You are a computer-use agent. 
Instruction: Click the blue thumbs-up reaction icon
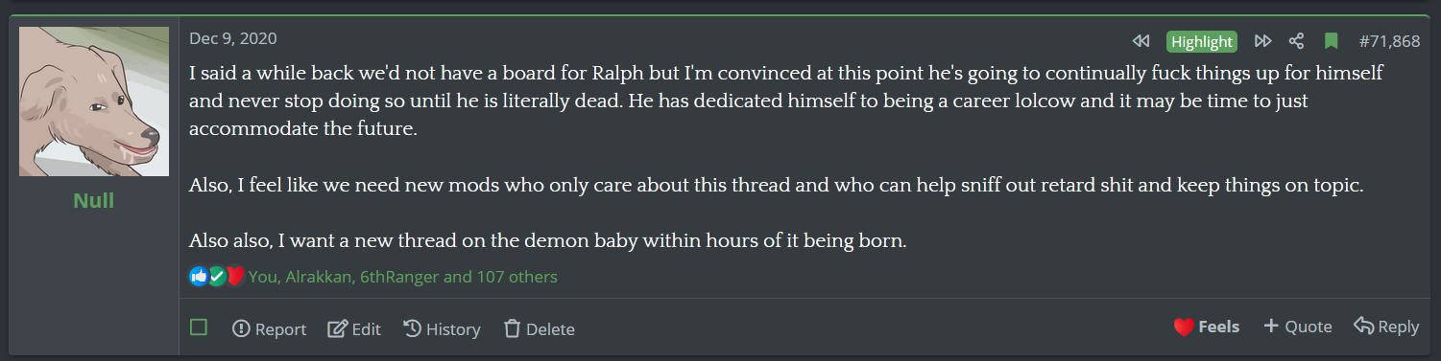point(199,277)
